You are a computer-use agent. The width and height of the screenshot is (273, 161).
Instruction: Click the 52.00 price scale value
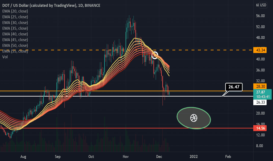point(260,27)
